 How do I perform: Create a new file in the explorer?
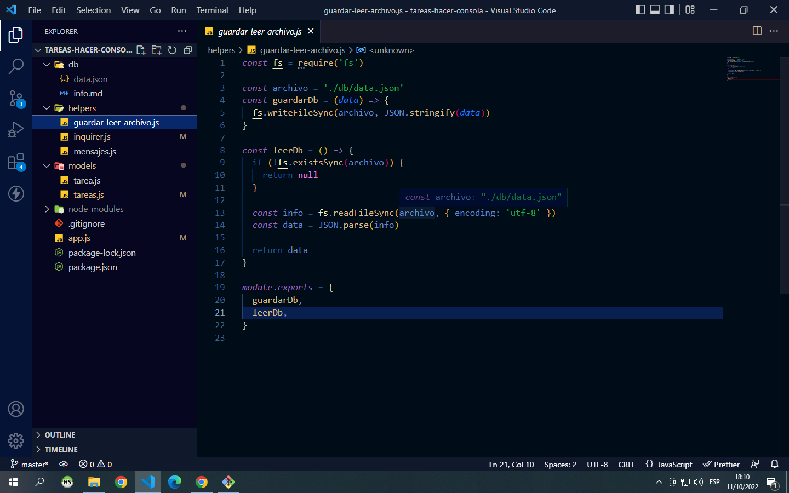[x=141, y=50]
